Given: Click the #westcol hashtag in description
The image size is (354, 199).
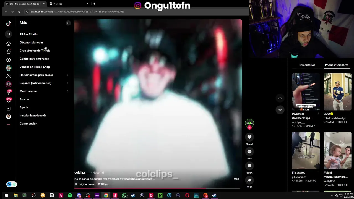Looking at the screenshot, I should point(113,179).
